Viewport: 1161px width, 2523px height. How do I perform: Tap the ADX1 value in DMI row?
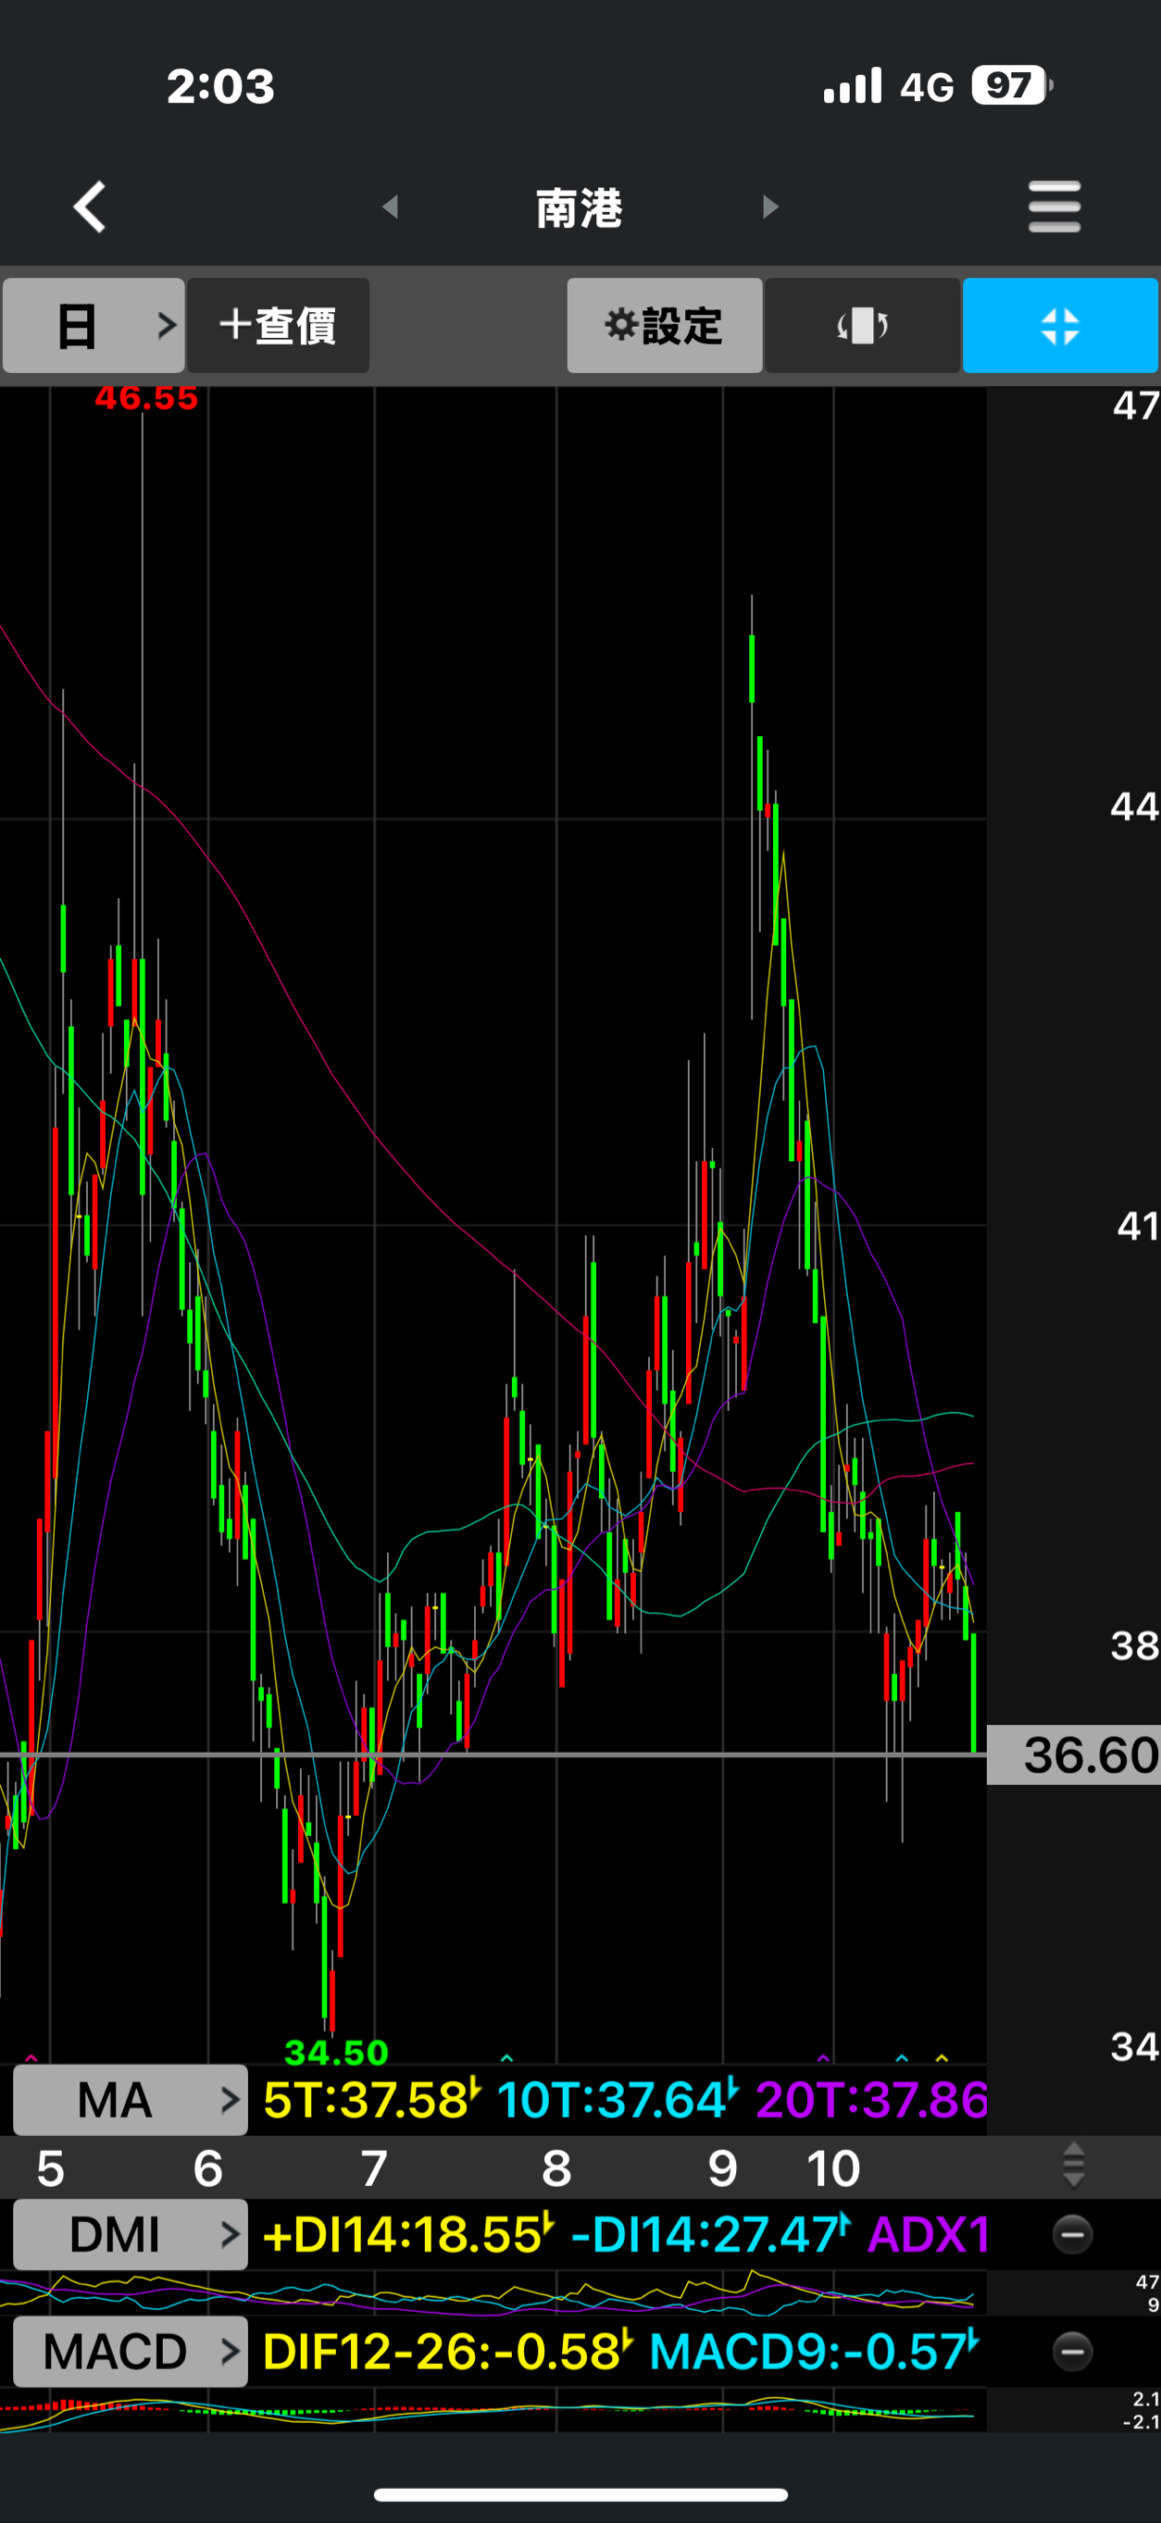point(928,2234)
